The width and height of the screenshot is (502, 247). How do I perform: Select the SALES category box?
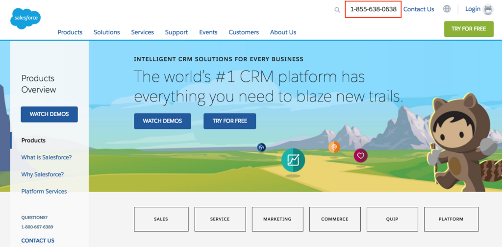coord(161,219)
